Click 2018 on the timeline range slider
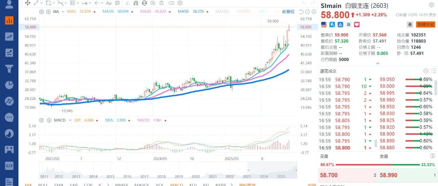Screen dimensions: 438x186 [161, 176]
